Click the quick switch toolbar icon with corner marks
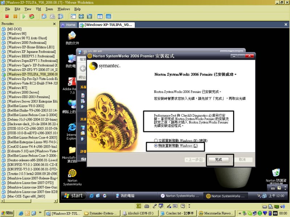Viewport: 290px width, 217px height. point(90,16)
